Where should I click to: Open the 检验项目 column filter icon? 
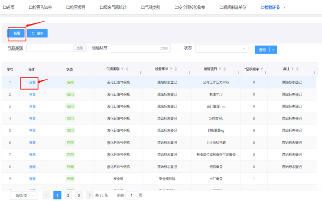click(x=220, y=69)
